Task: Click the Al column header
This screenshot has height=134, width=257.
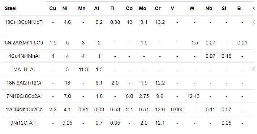Action: click(97, 8)
